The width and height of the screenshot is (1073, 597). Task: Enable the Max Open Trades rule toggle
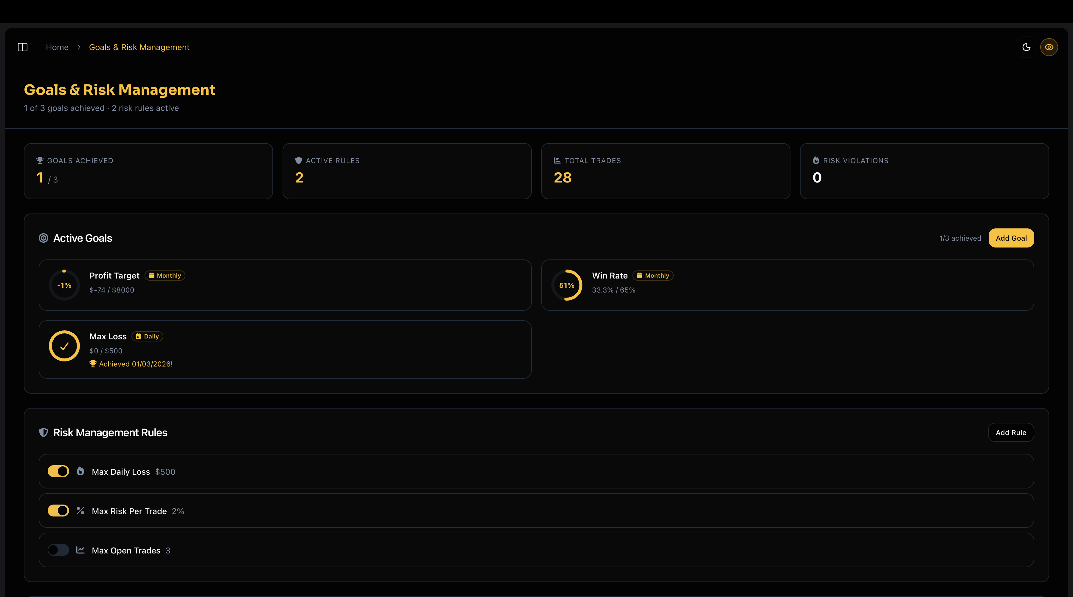[x=58, y=550]
